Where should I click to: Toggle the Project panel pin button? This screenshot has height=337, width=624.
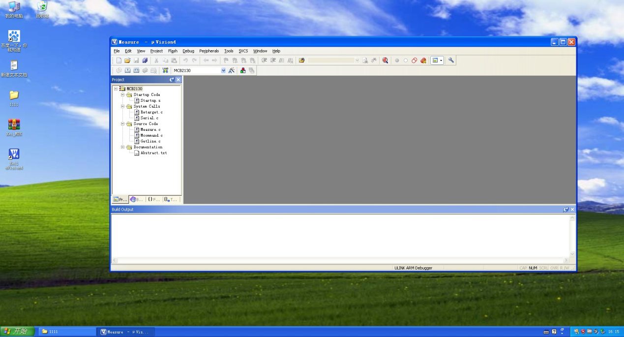point(172,80)
